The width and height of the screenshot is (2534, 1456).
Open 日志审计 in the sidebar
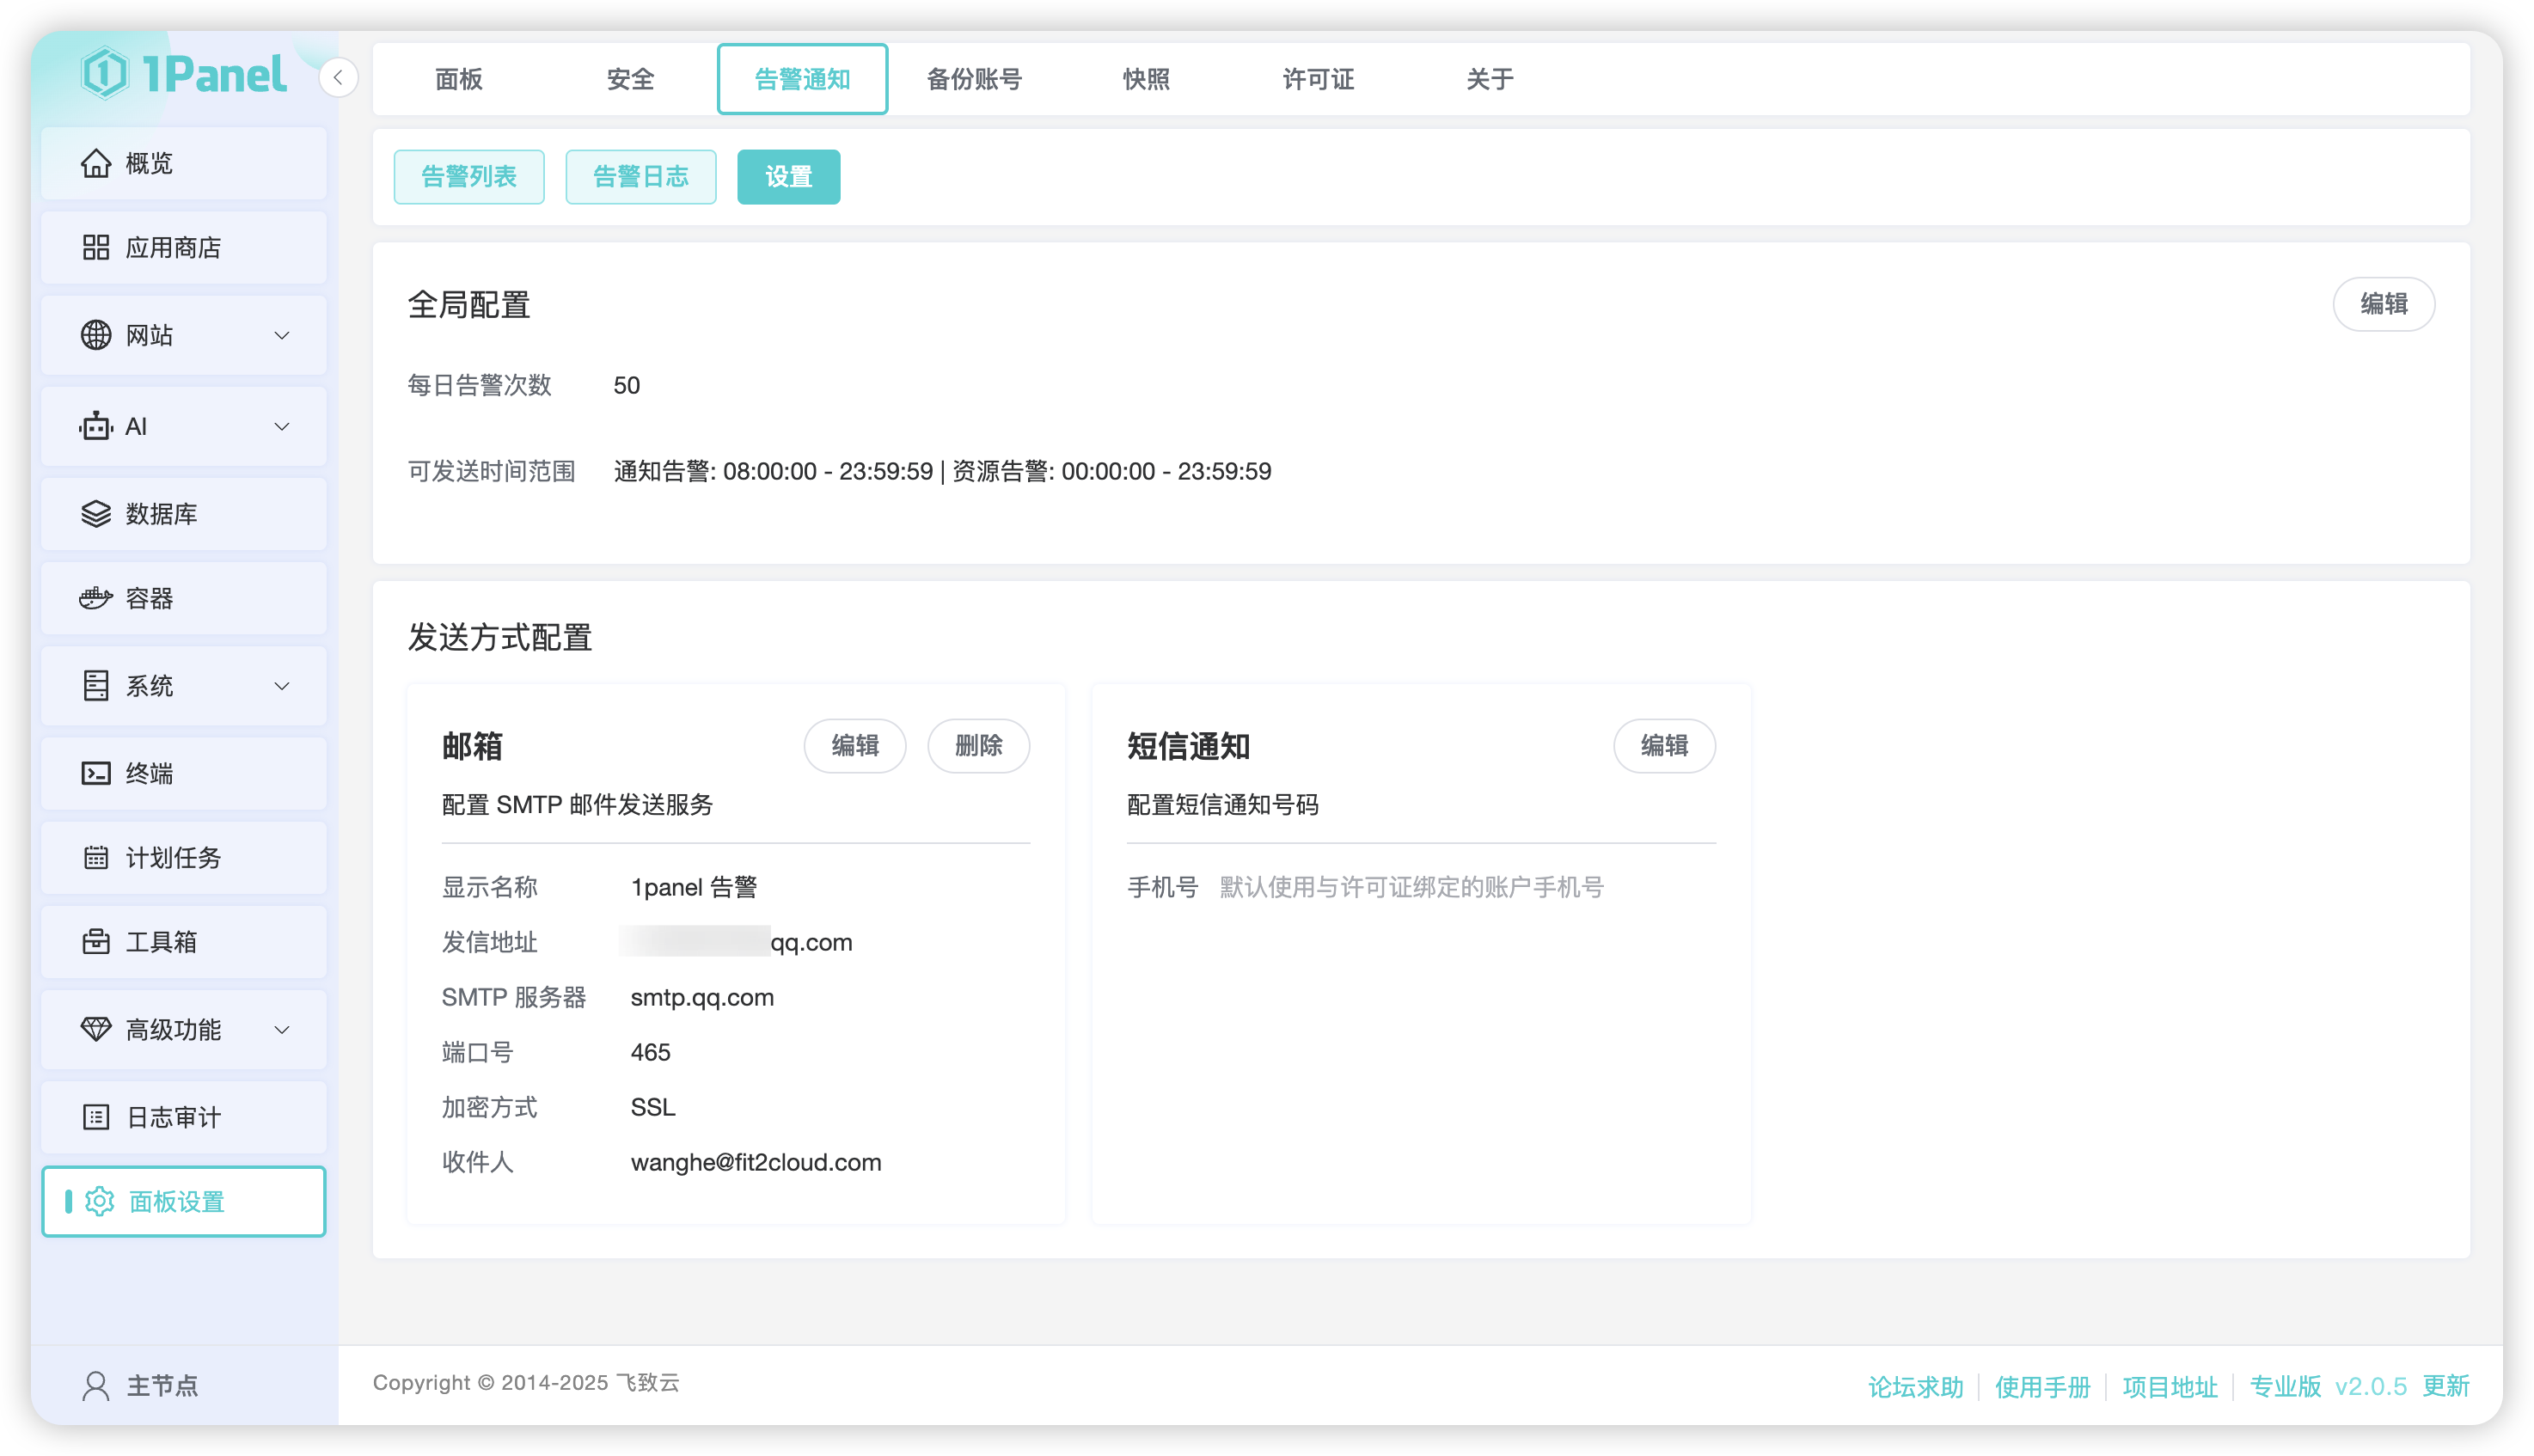pos(184,1117)
